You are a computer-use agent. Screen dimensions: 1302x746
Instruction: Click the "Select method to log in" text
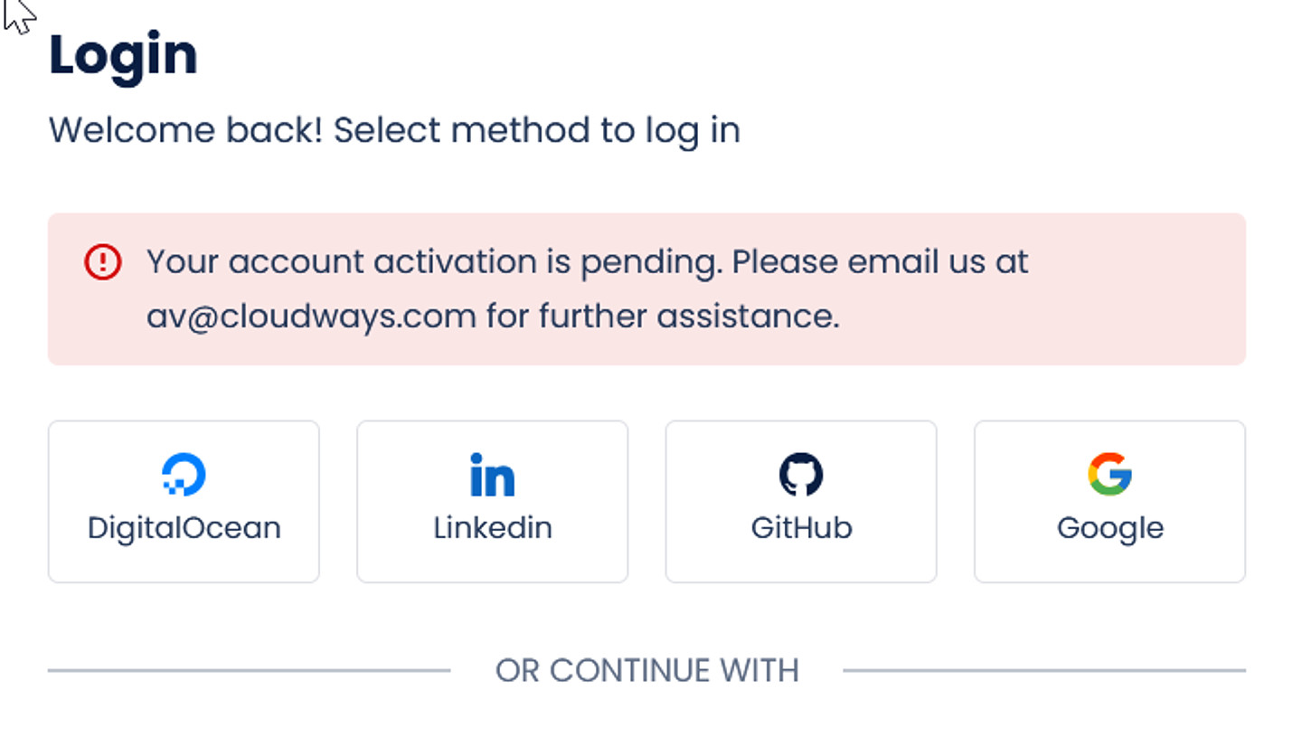pyautogui.click(x=537, y=130)
